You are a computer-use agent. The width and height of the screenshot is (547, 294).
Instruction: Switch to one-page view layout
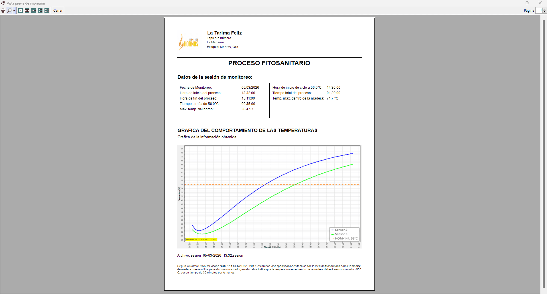pyautogui.click(x=21, y=11)
